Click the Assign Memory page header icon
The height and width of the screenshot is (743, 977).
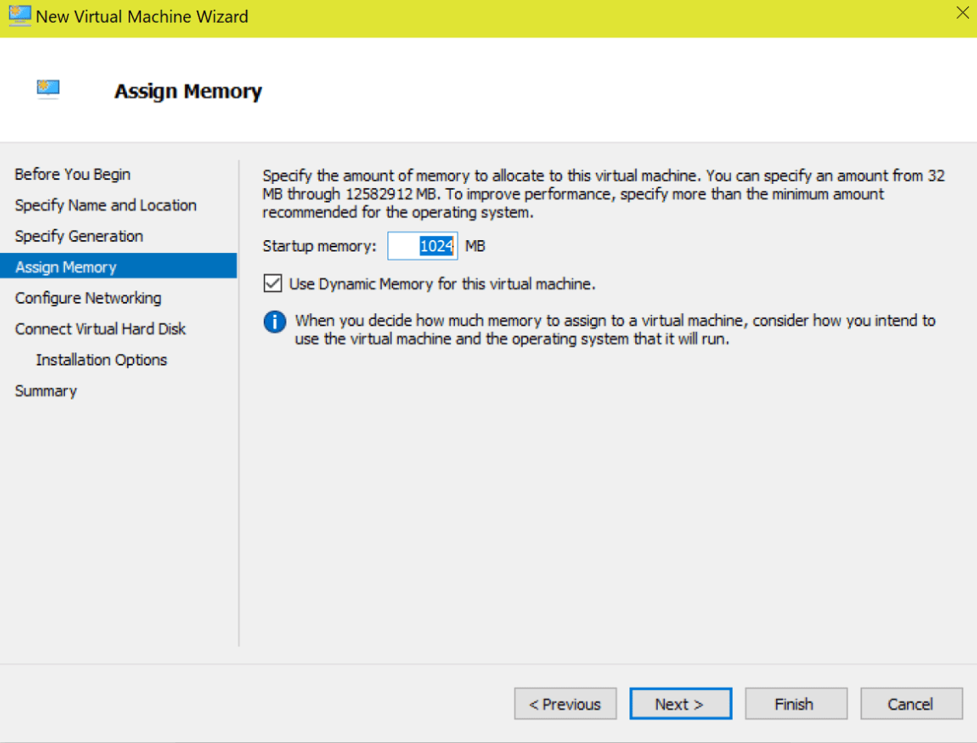coord(48,90)
